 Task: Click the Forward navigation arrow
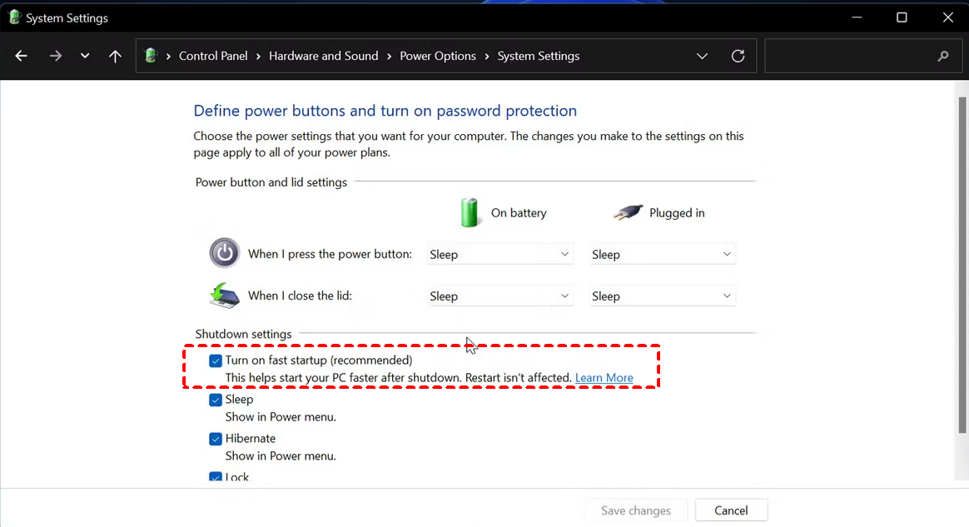point(55,56)
